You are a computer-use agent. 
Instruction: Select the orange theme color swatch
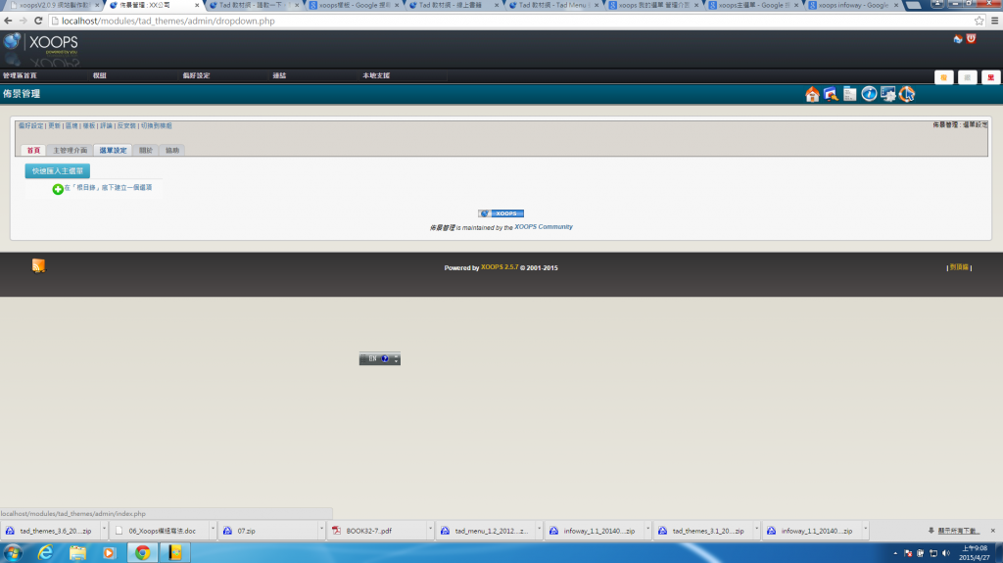[943, 77]
